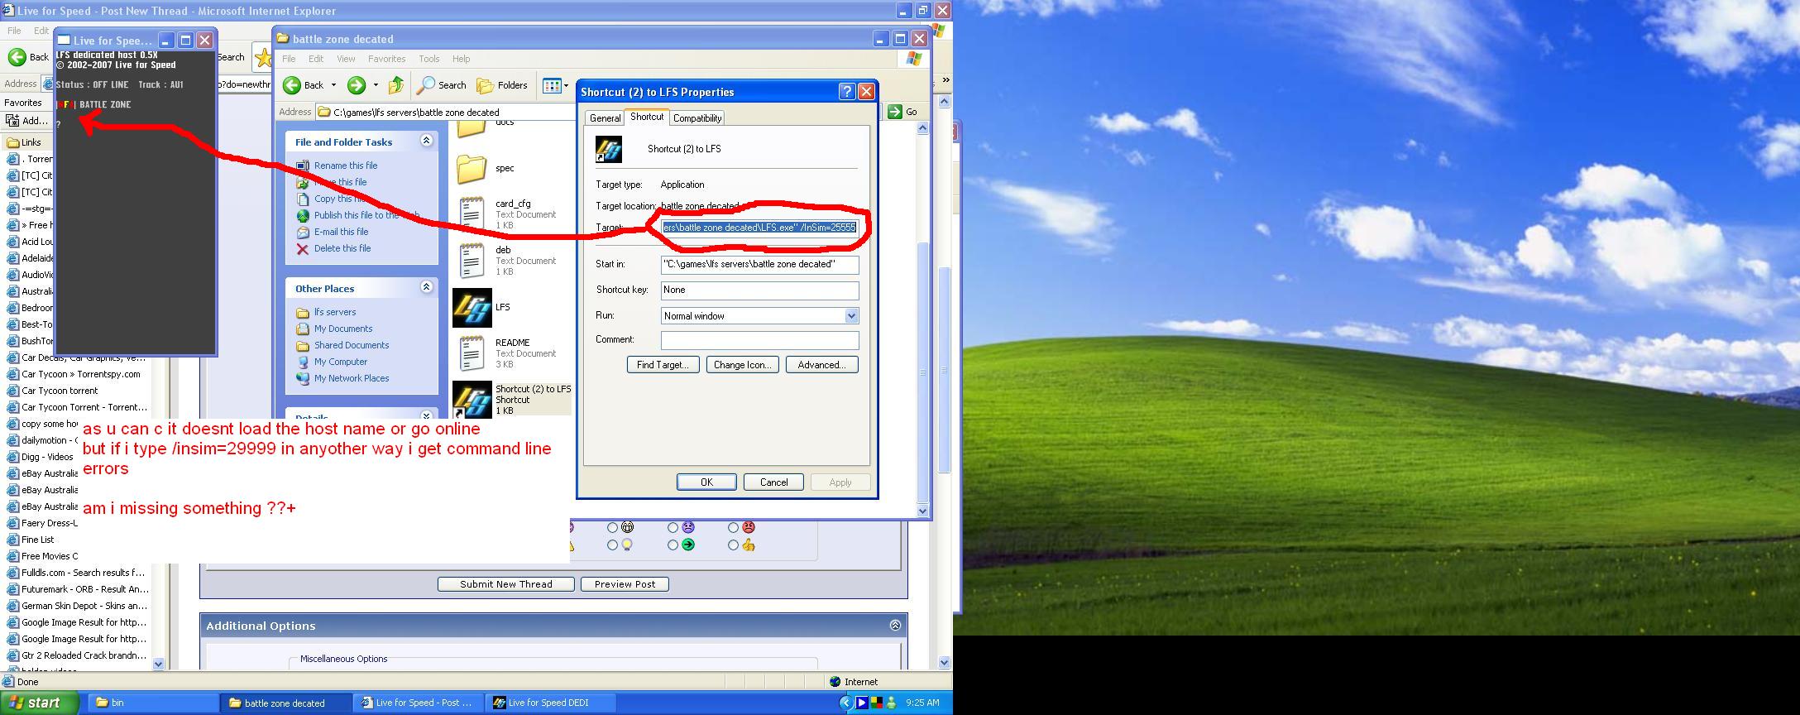Collapse the File and Folder Tasks panel
1800x715 pixels.
coord(426,142)
